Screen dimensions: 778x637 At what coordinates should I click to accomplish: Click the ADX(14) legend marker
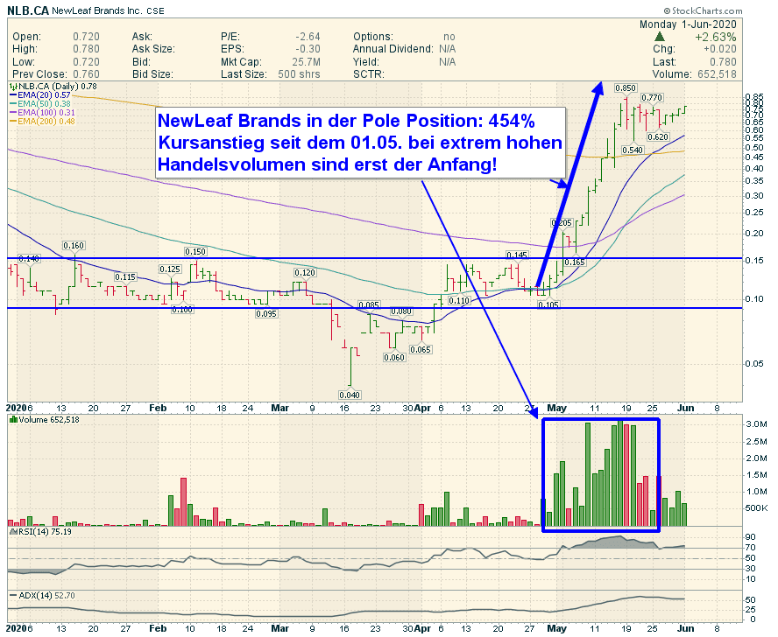tap(12, 595)
